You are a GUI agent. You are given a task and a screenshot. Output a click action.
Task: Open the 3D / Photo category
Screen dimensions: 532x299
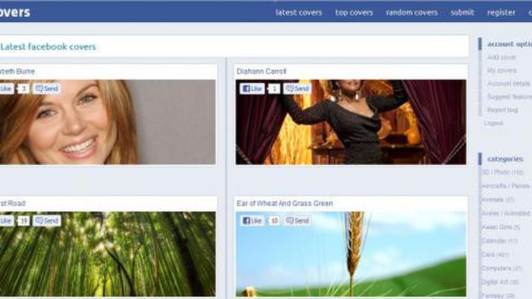(502, 172)
